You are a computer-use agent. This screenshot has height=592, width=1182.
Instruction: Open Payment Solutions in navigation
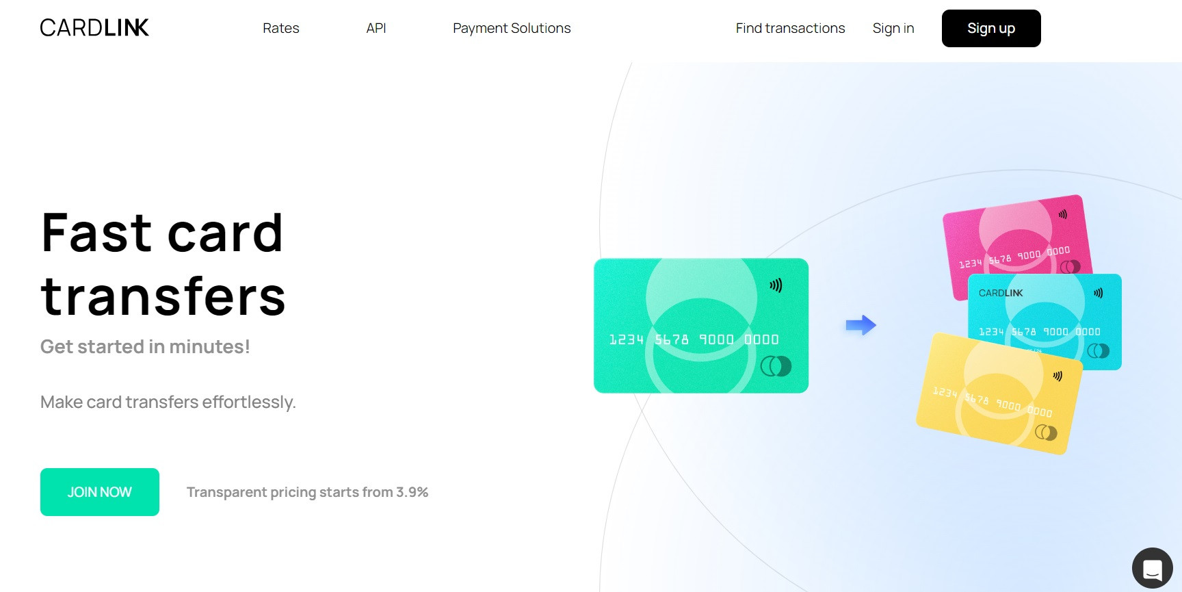click(511, 28)
